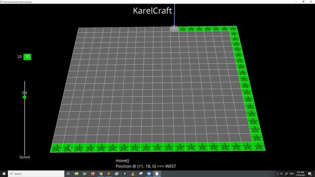This screenshot has width=315, height=177.
Task: Open Task View in the taskbar
Action: (68, 174)
